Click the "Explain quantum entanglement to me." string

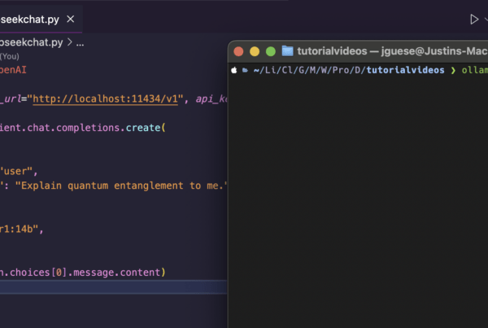pos(121,186)
